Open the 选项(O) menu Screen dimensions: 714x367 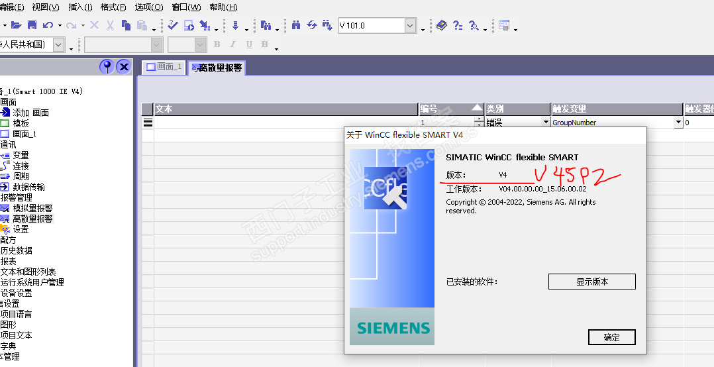point(149,7)
